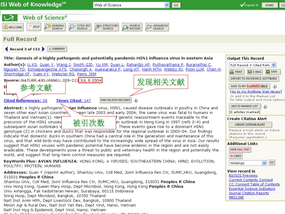Open Journal Citation Reports link
Image resolution: width=285 pixels, height=214 pixels.
(249, 193)
